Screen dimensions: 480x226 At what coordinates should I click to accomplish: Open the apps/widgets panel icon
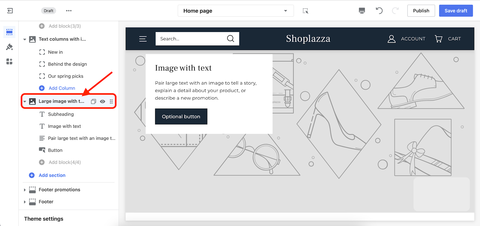9,61
